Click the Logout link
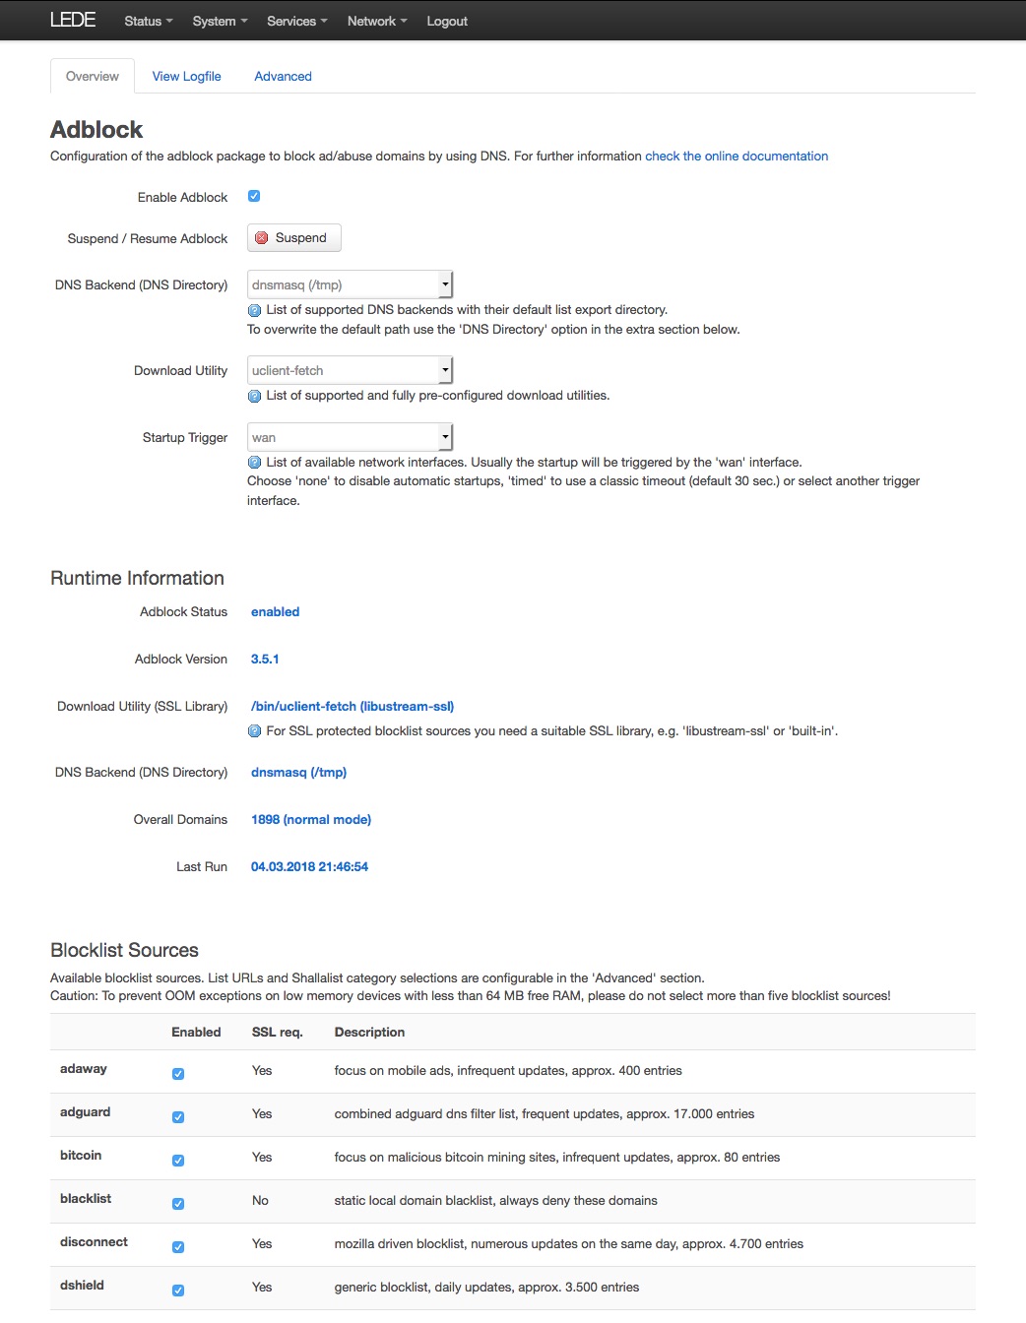The image size is (1026, 1323). click(447, 21)
